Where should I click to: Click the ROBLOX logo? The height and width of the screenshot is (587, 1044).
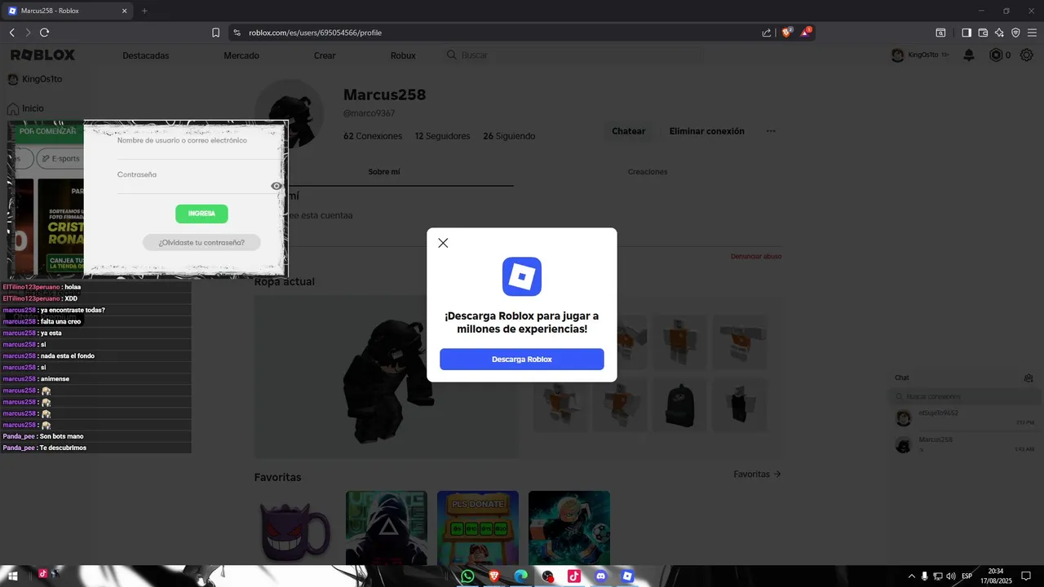[x=42, y=55]
